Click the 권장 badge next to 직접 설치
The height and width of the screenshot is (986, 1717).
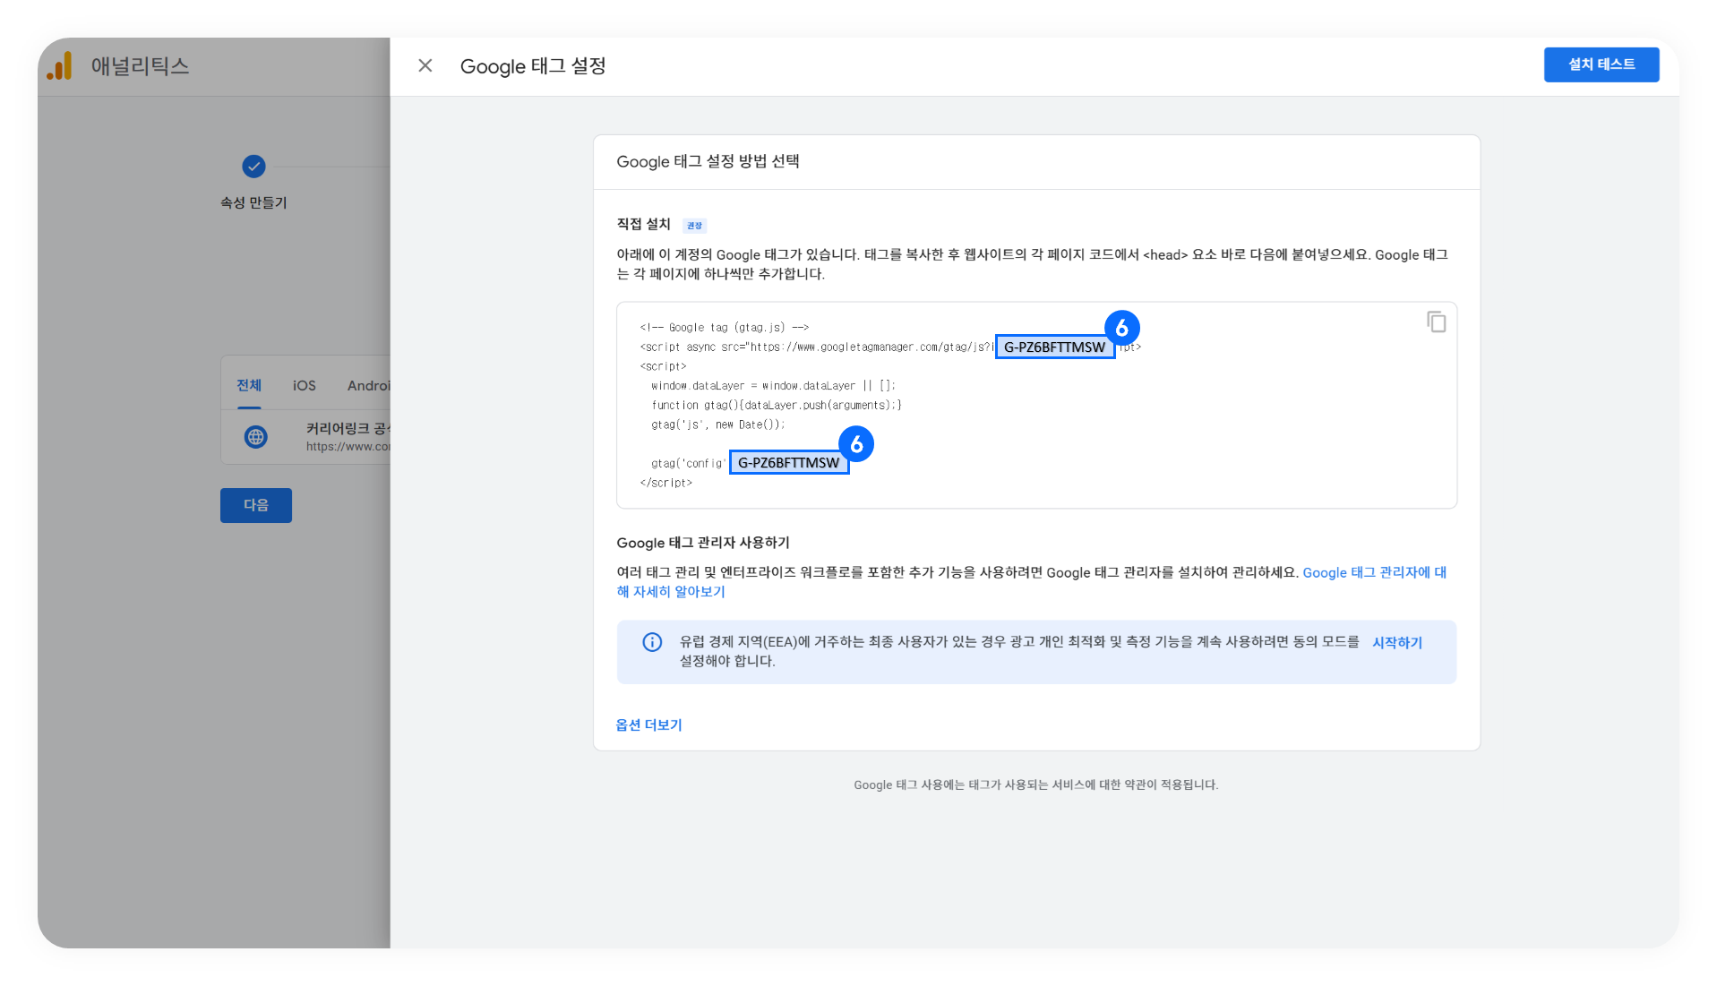[695, 226]
